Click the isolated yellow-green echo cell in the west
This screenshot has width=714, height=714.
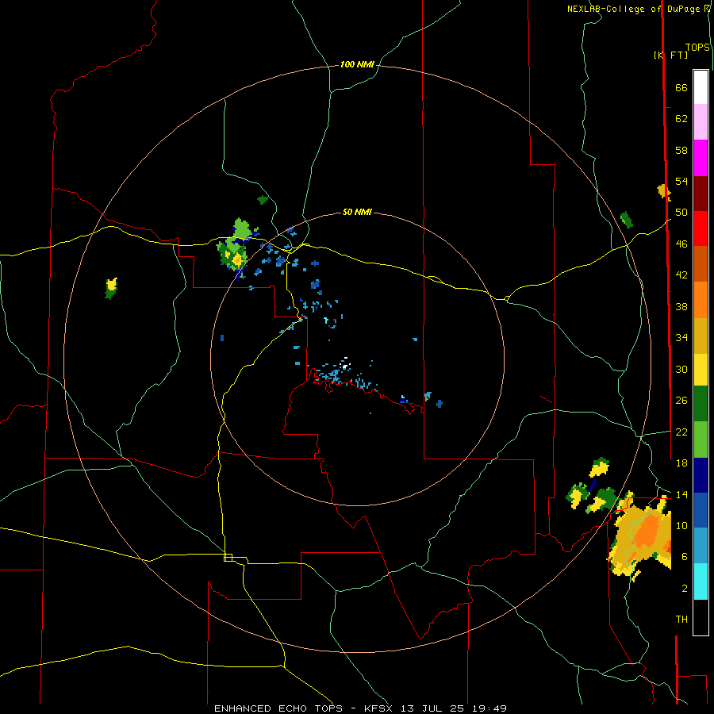click(x=111, y=288)
